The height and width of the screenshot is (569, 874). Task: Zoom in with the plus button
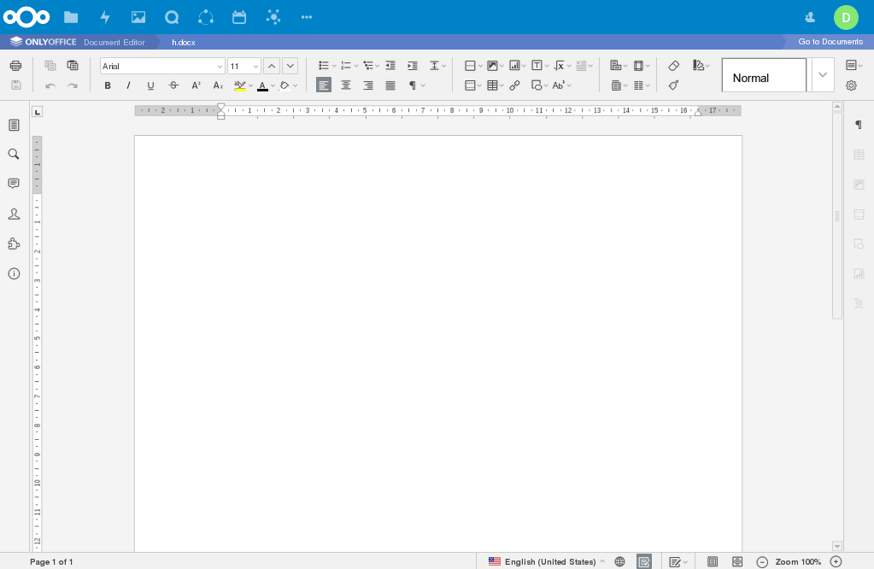(836, 562)
